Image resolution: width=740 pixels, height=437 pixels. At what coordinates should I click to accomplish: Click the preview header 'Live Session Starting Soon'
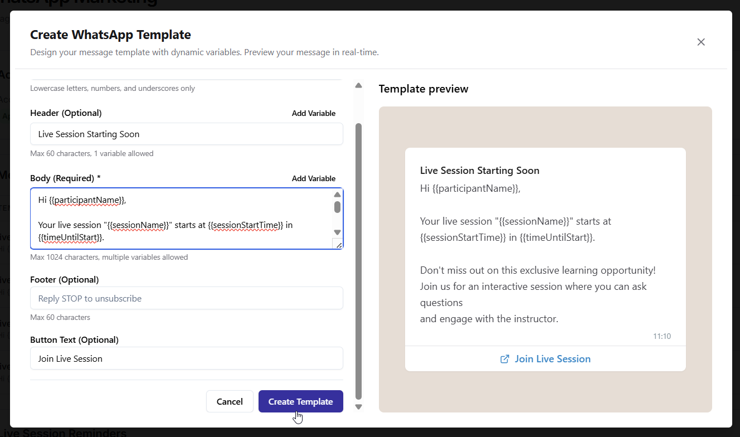coord(479,171)
